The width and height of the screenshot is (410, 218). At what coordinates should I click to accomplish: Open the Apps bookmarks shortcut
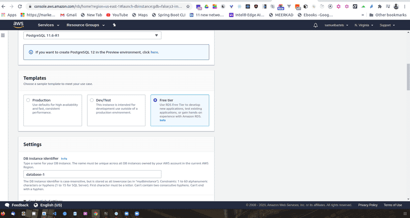[9, 15]
